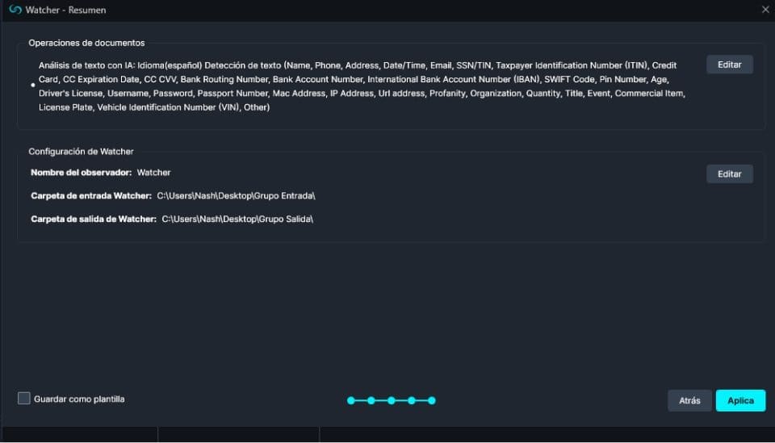Click the Watcher logo in title bar
This screenshot has width=775, height=443.
pos(15,10)
